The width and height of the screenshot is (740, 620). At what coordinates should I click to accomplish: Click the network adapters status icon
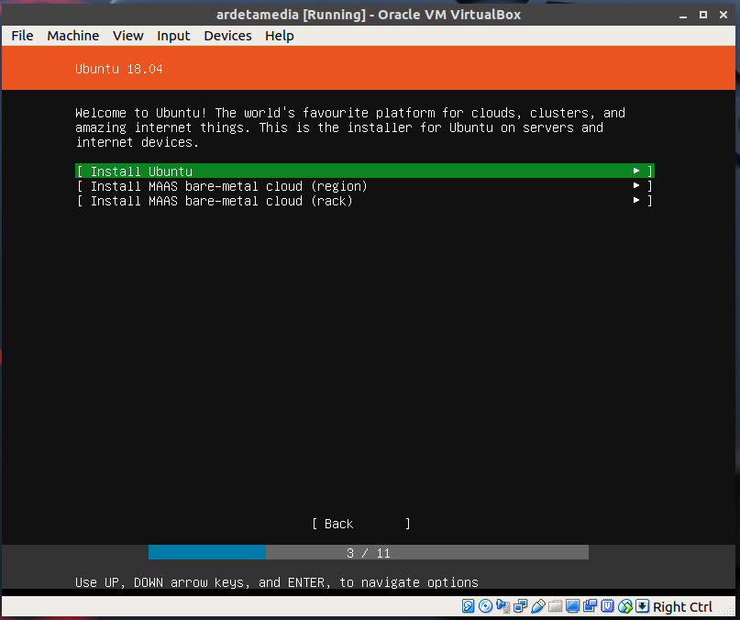pyautogui.click(x=520, y=606)
